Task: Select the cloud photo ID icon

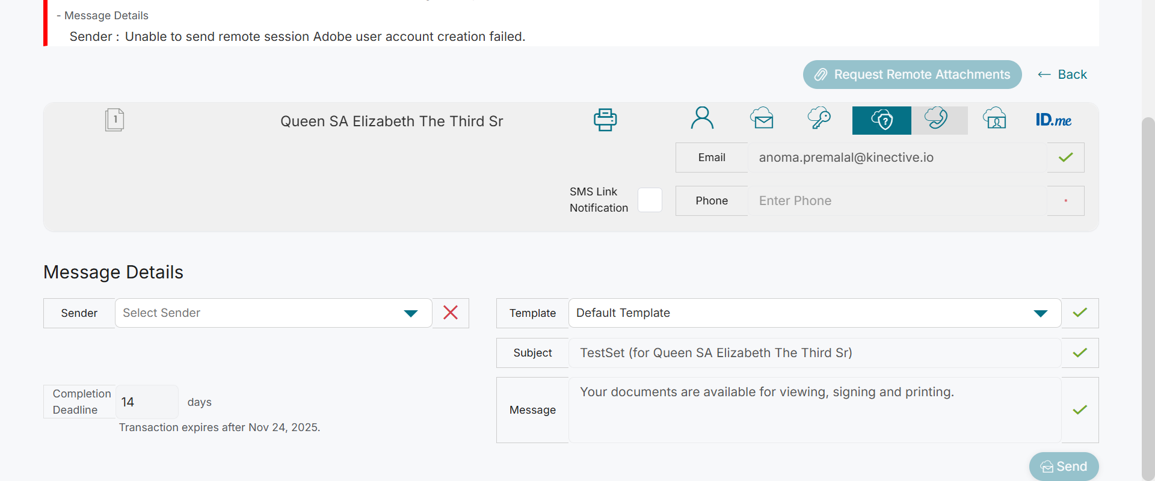Action: (x=994, y=118)
